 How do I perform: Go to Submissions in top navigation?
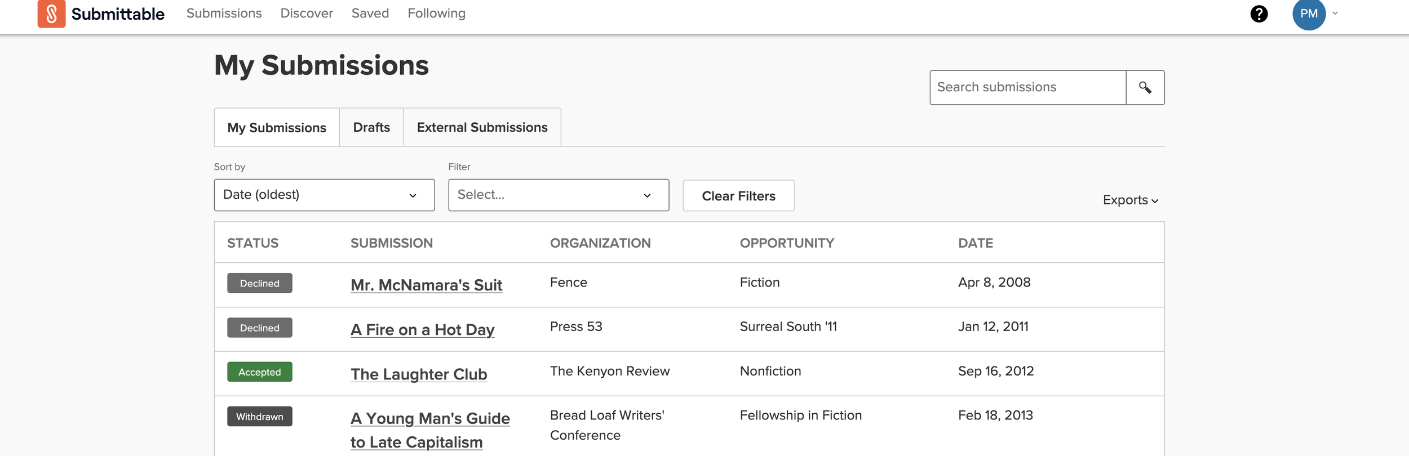224,13
